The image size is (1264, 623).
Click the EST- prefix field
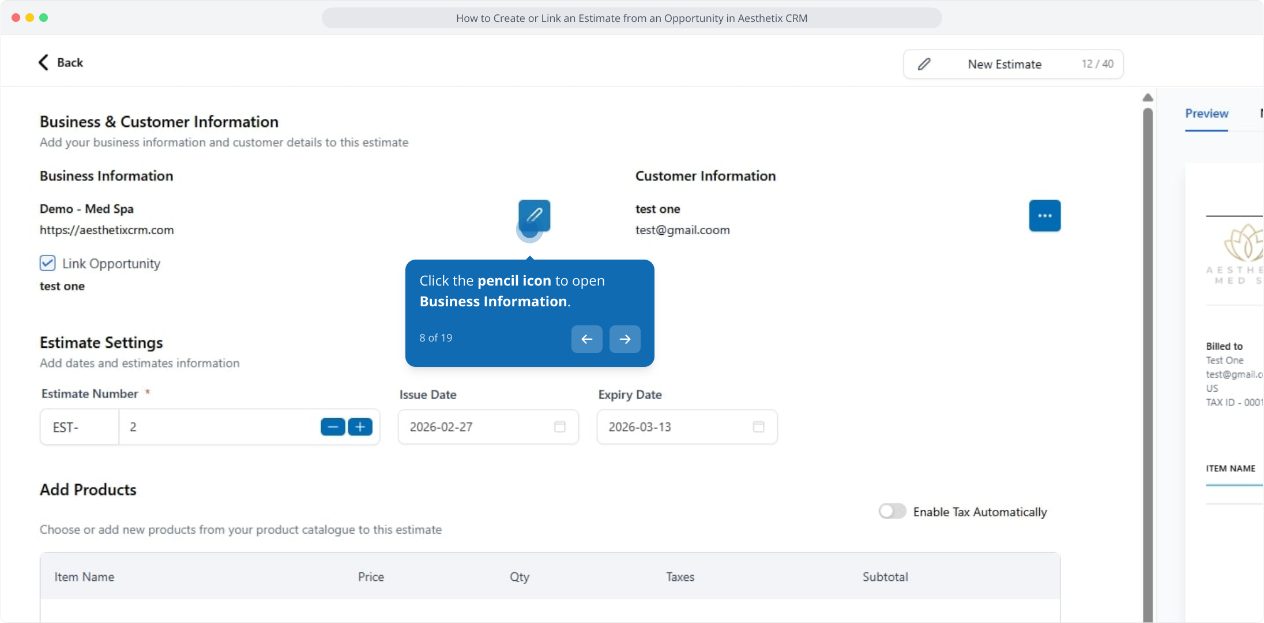79,427
